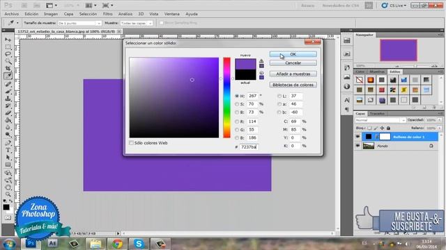Select the Eraser tool

coord(8,113)
